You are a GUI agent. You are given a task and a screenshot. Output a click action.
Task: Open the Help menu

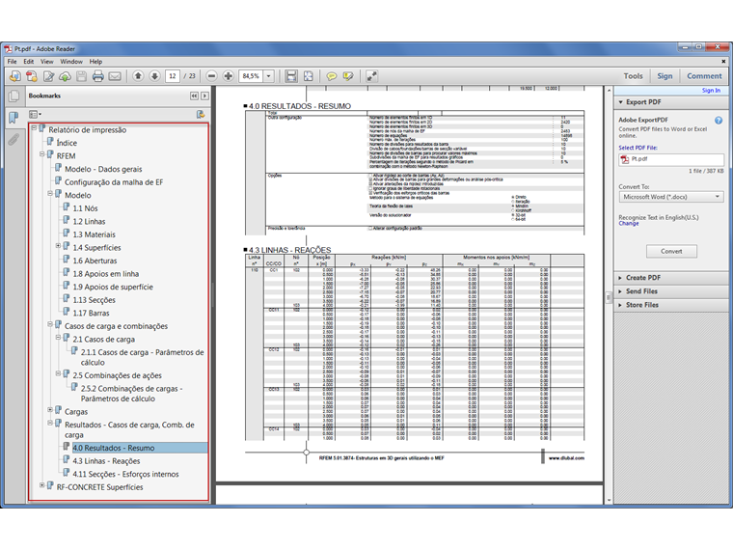pyautogui.click(x=95, y=61)
